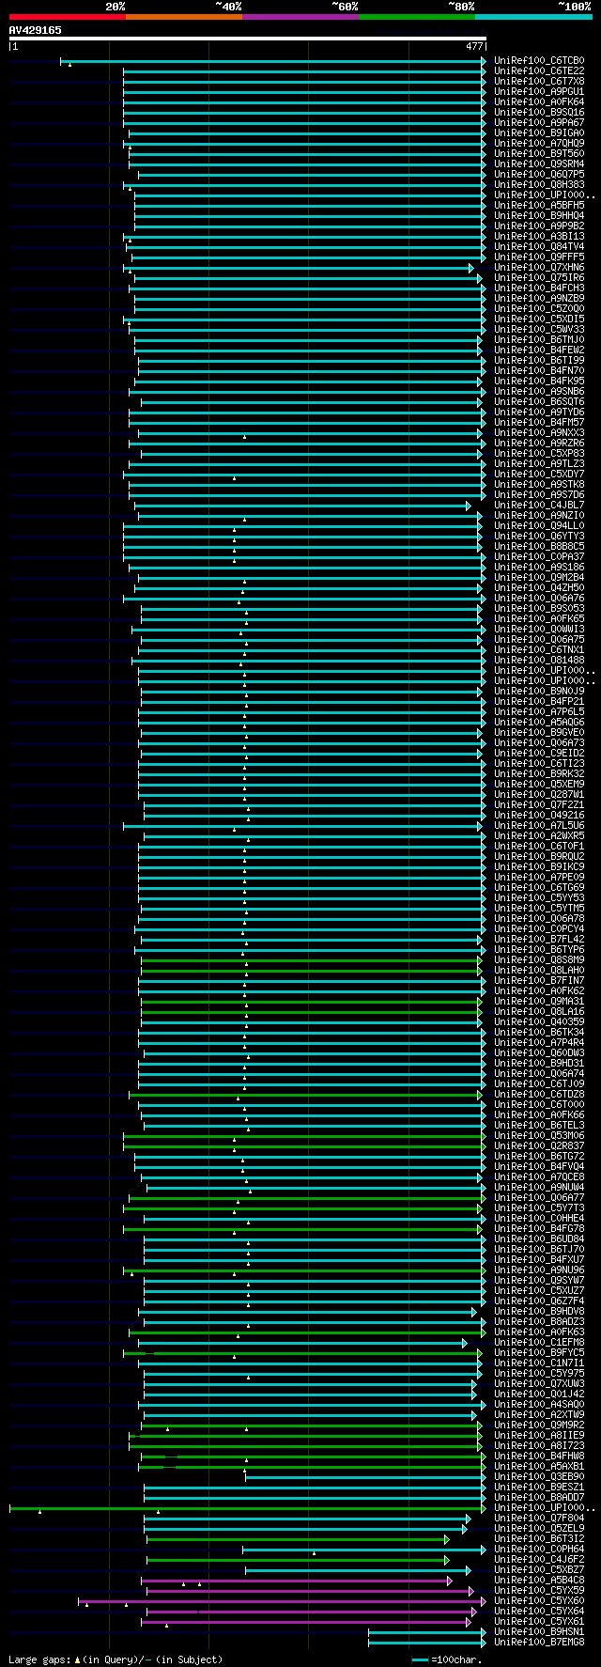The height and width of the screenshot is (1667, 601).
Task: Click the purple ~60% identity legend bar
Action: point(300,17)
